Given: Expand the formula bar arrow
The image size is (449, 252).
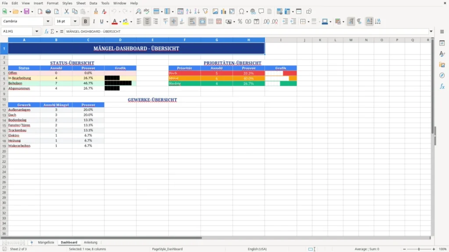Looking at the screenshot, I should (x=431, y=31).
